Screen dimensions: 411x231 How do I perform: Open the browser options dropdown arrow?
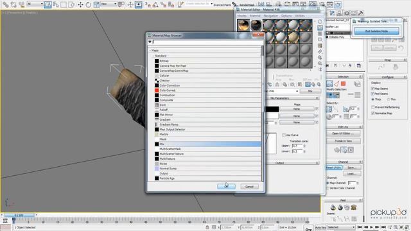pos(150,42)
